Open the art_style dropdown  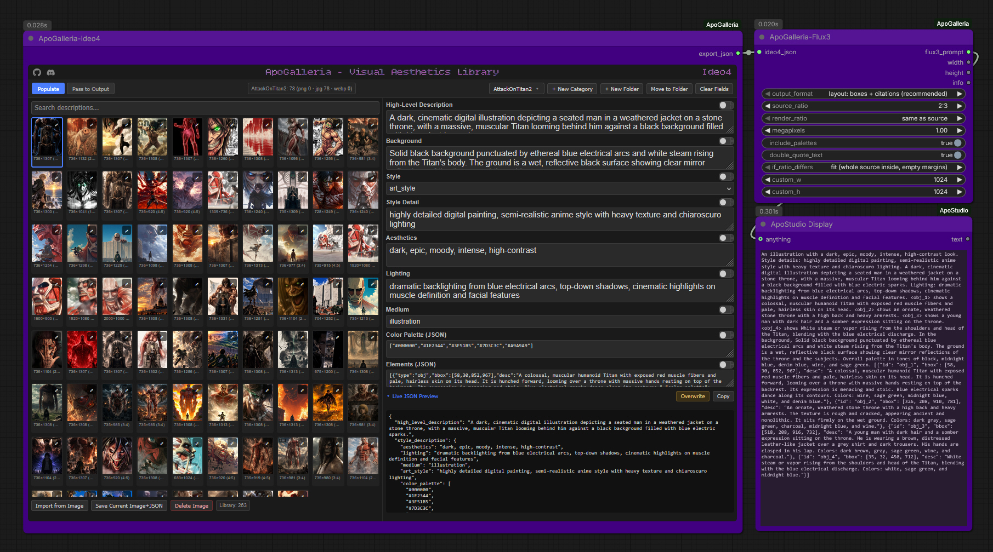click(x=560, y=188)
